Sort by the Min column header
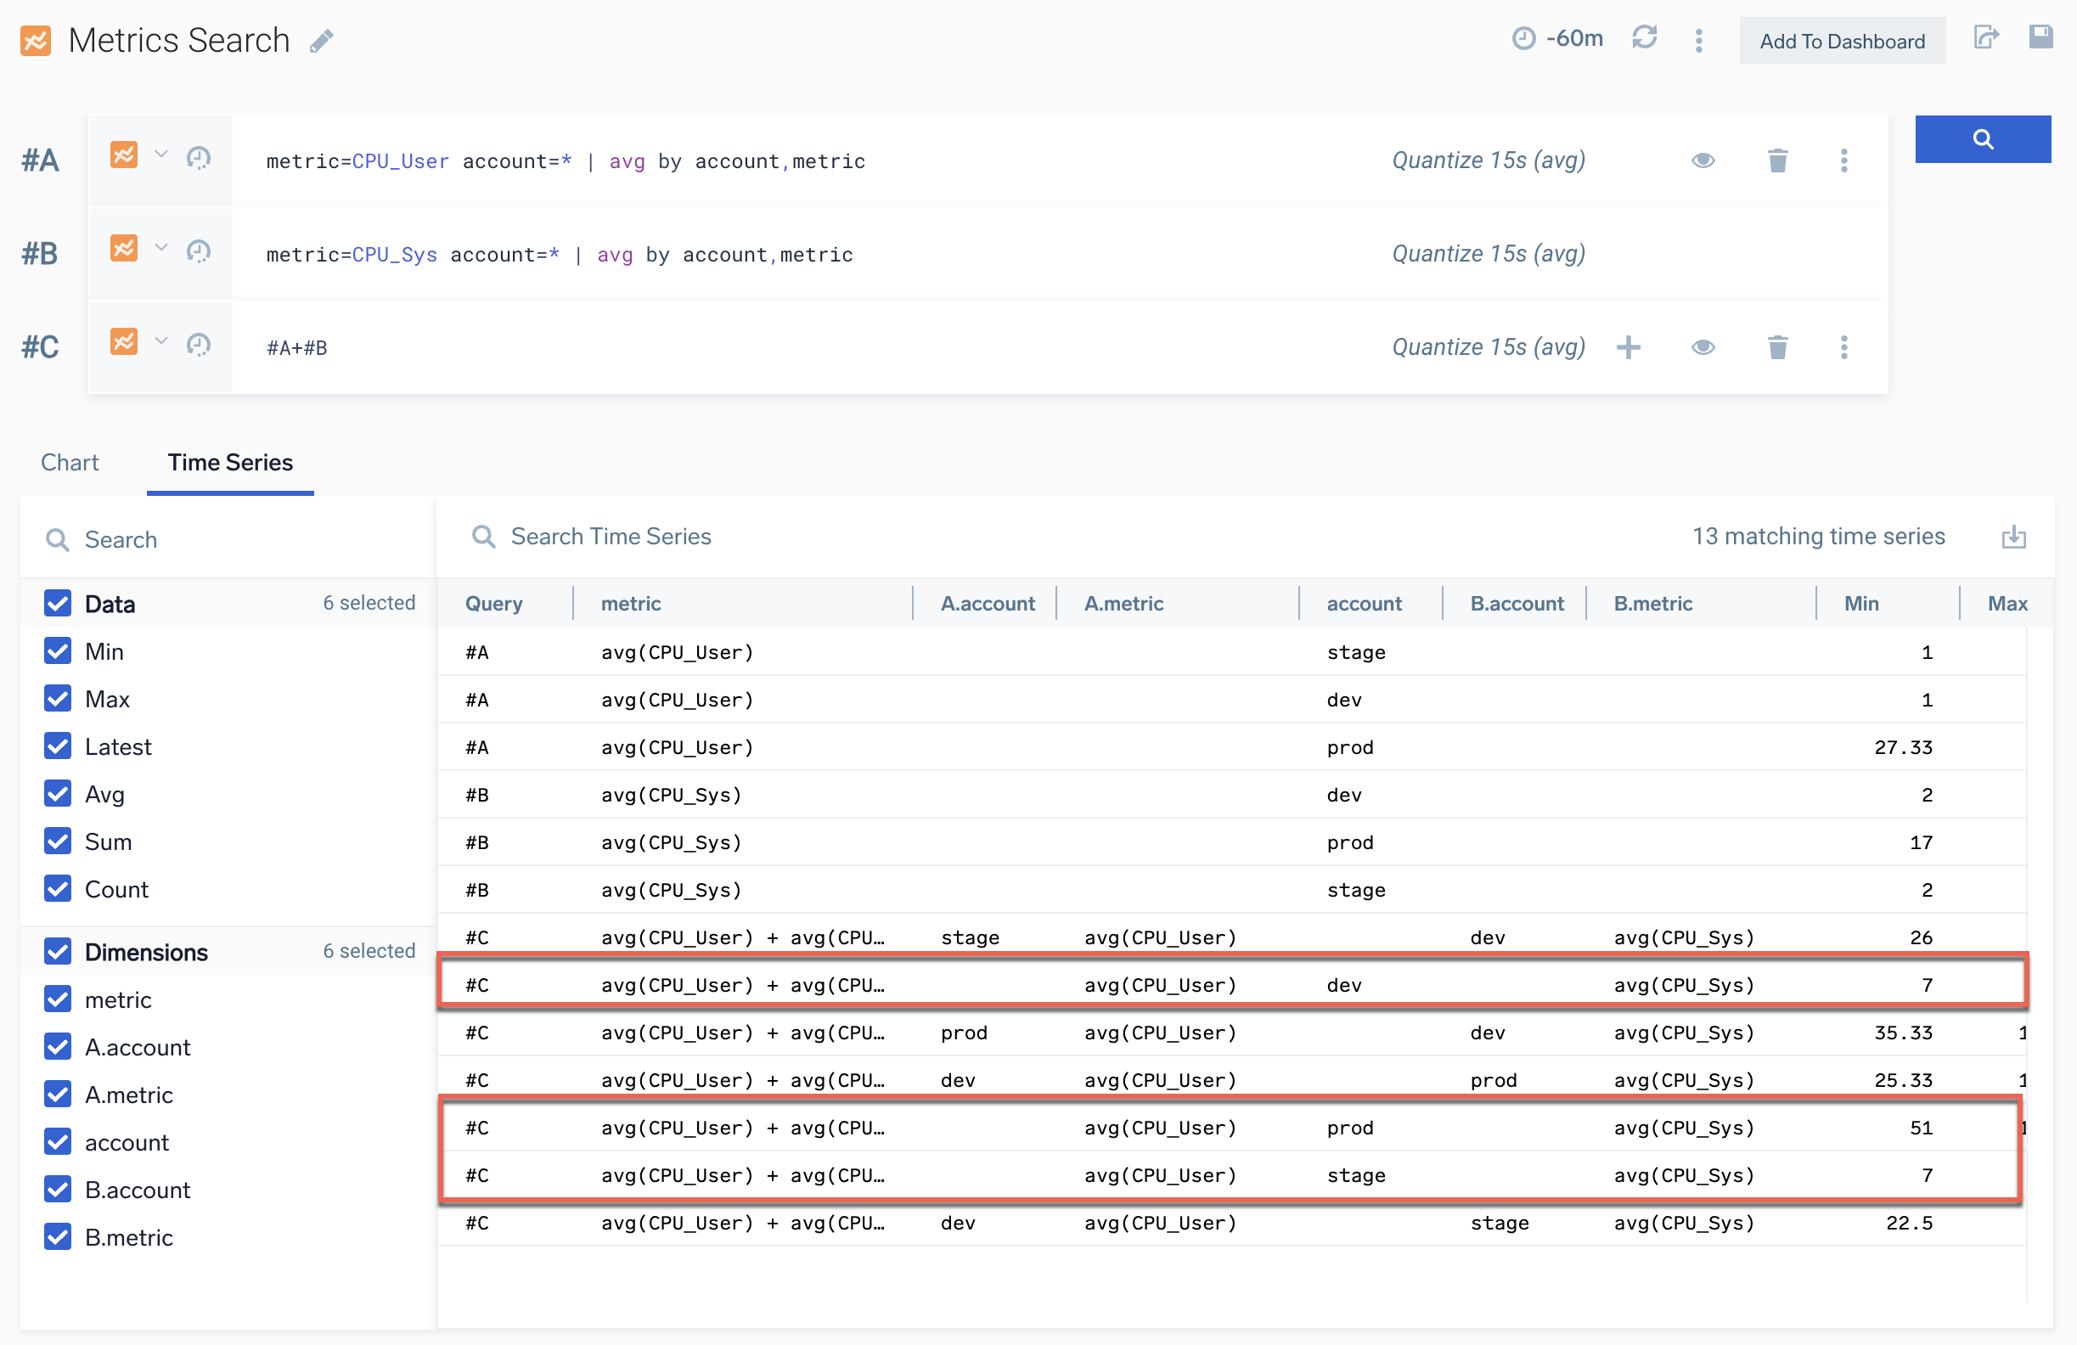2077x1345 pixels. point(1860,604)
